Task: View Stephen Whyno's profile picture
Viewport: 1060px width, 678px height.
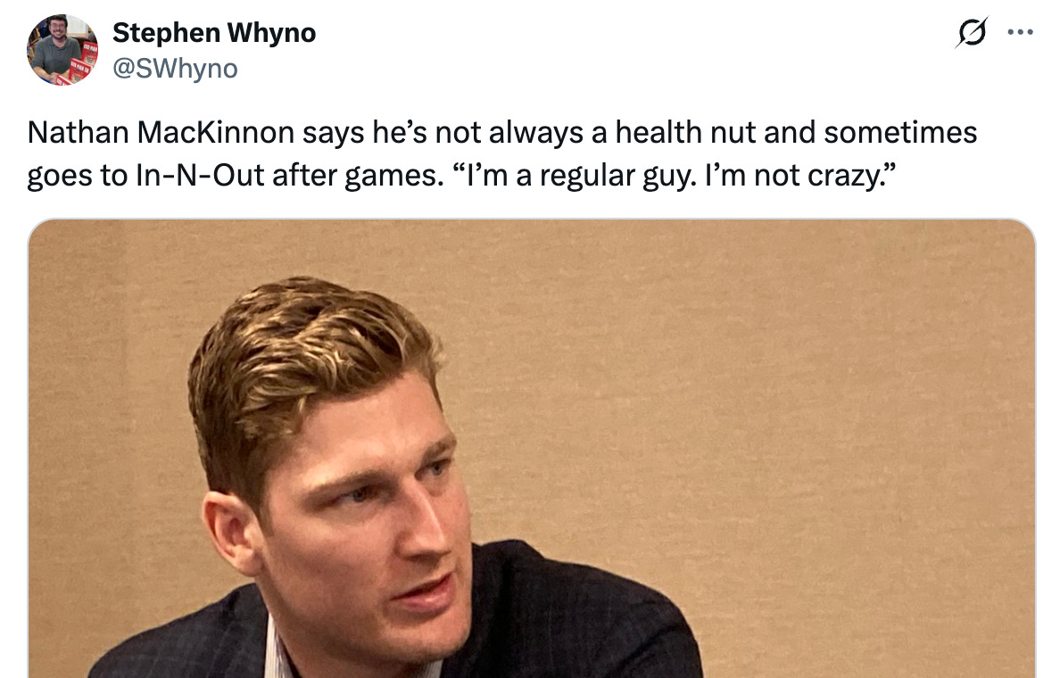Action: tap(62, 49)
